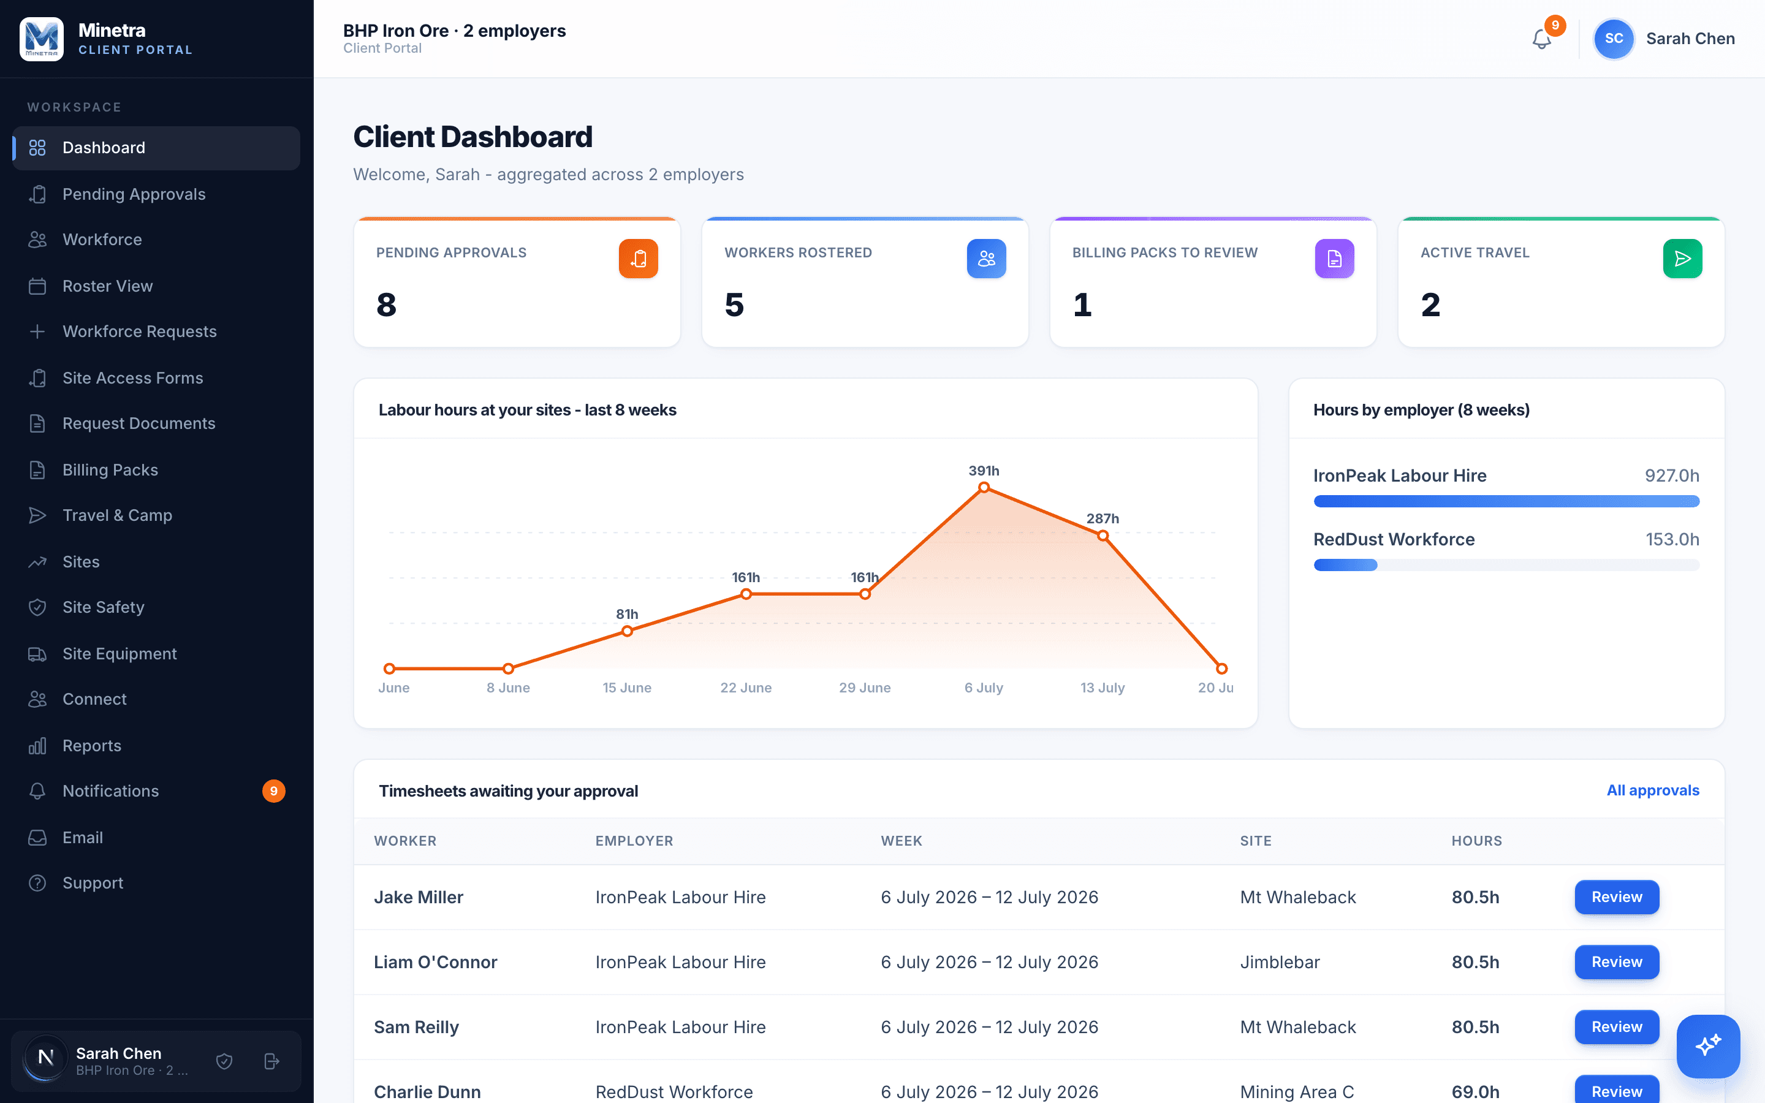Open Site Equipment menu item
The image size is (1765, 1103).
click(156, 654)
